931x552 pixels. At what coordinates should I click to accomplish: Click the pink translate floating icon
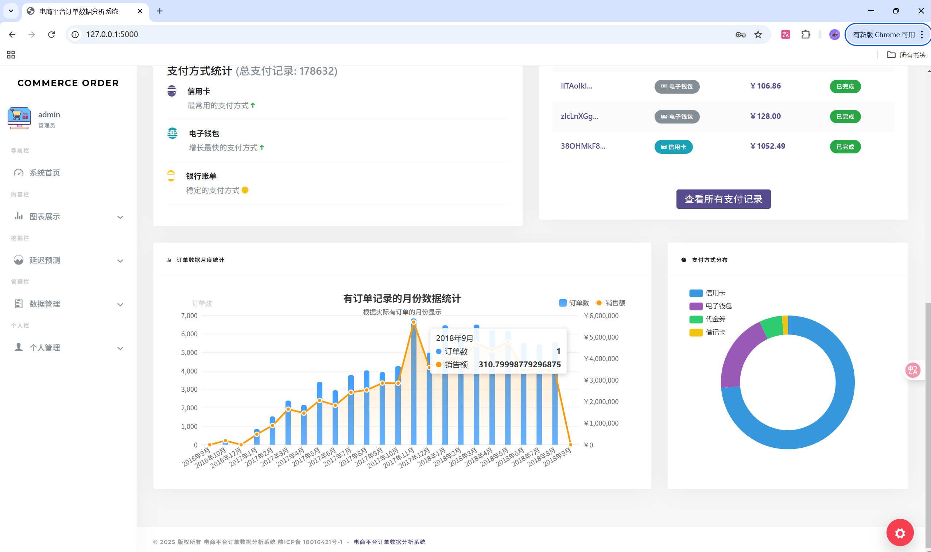(912, 370)
